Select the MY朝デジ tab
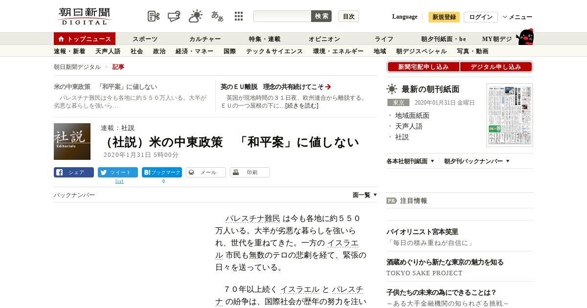Viewport: 587px width, 308px height. (497, 39)
